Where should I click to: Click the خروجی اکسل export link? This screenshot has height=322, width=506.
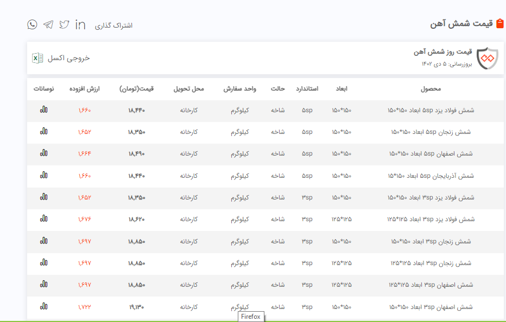(x=68, y=58)
